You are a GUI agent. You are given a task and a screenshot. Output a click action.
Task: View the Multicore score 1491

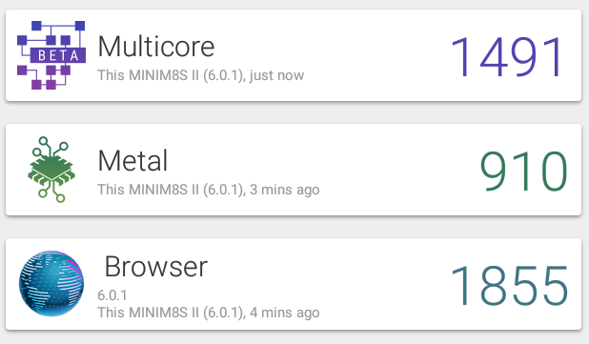click(x=507, y=56)
